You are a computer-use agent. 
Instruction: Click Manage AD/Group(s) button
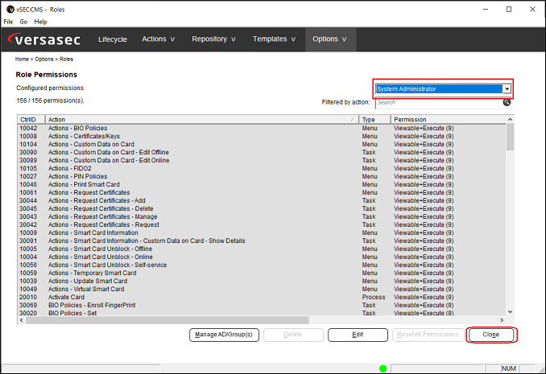coord(224,335)
